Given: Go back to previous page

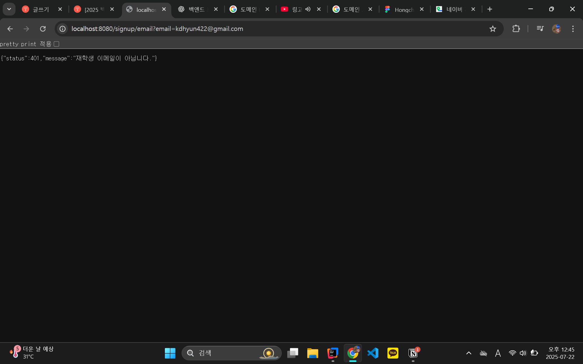Looking at the screenshot, I should point(10,29).
